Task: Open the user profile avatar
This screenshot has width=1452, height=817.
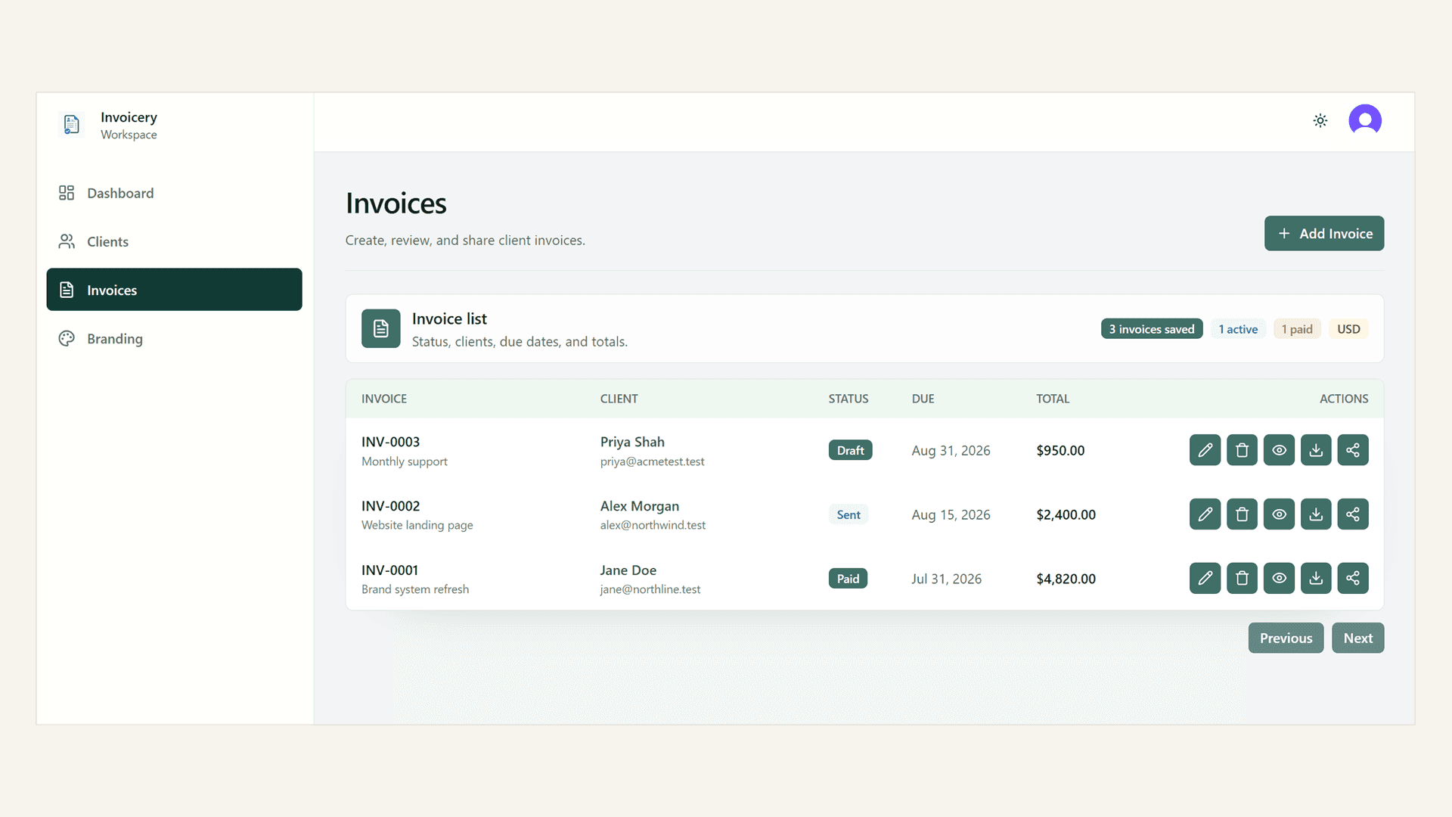Action: 1365,120
